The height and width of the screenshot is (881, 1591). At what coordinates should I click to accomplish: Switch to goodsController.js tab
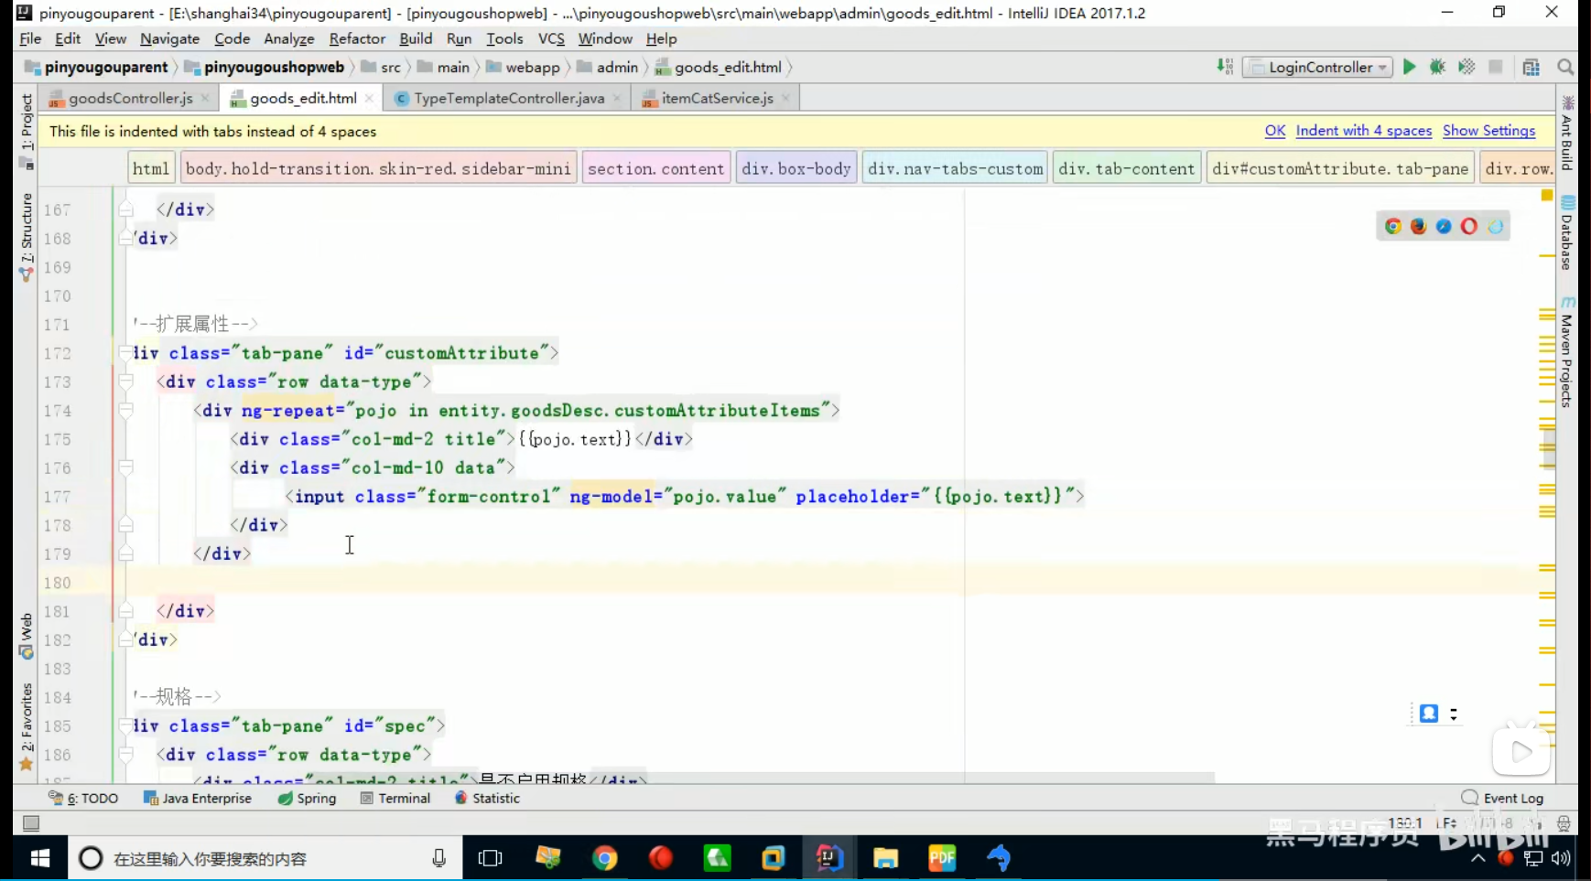[x=130, y=98]
